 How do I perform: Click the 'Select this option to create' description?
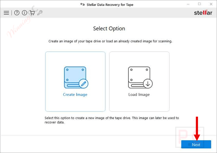point(112,120)
